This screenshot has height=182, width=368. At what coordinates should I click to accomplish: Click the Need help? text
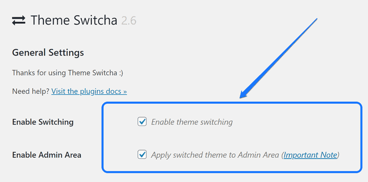[x=30, y=91]
